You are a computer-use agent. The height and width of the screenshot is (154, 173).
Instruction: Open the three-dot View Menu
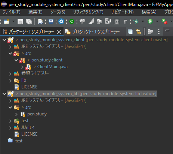pos(159,31)
